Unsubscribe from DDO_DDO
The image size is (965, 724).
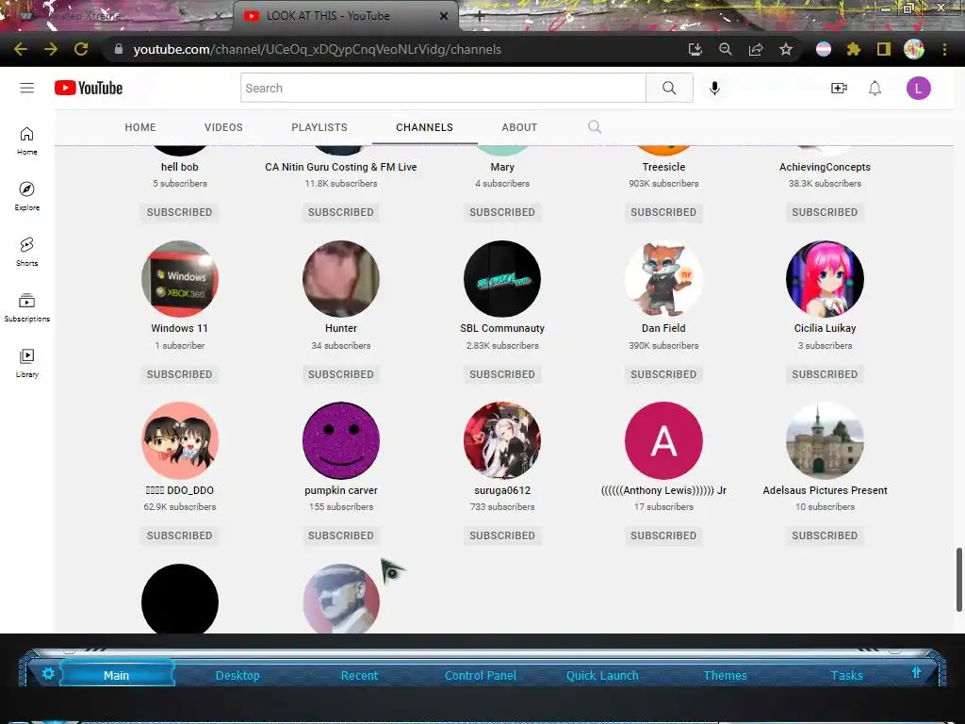(x=179, y=535)
